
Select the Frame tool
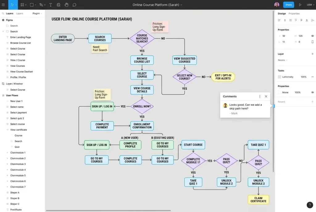pyautogui.click(x=22, y=5)
